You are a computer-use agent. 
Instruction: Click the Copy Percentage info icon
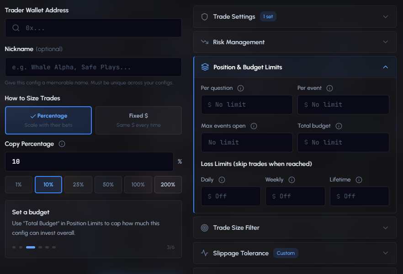pos(62,144)
